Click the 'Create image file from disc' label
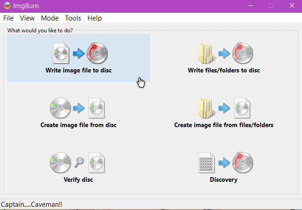Image resolution: width=302 pixels, height=210 pixels. [x=78, y=125]
